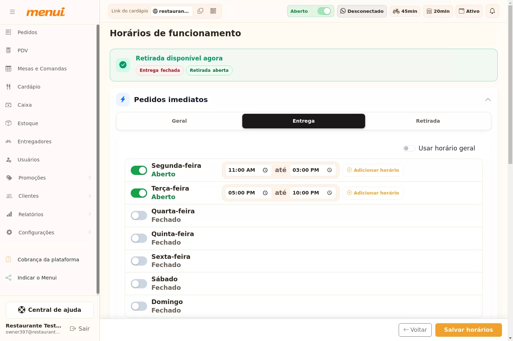
Task: Switch to the Entrega tab
Action: coord(304,121)
